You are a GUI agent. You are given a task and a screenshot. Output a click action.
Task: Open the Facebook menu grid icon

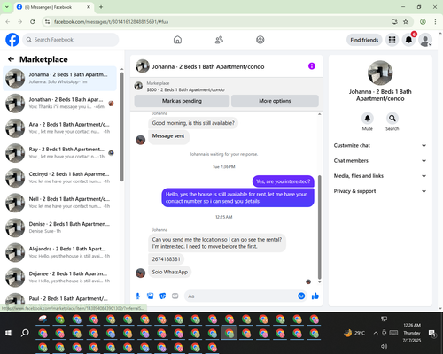tap(392, 40)
